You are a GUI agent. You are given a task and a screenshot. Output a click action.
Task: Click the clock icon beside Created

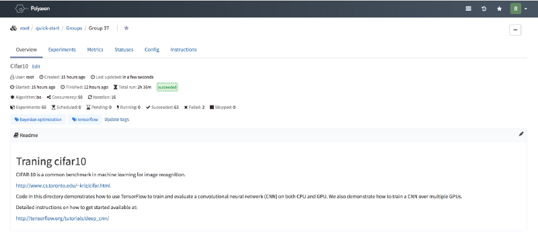[42, 77]
